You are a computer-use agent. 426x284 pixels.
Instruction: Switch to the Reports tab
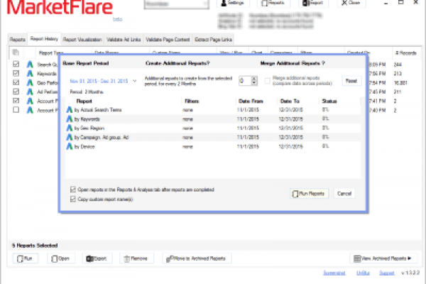17,40
